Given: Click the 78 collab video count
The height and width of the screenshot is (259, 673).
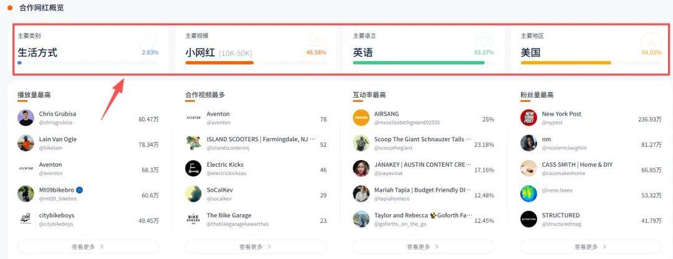Looking at the screenshot, I should click(323, 119).
